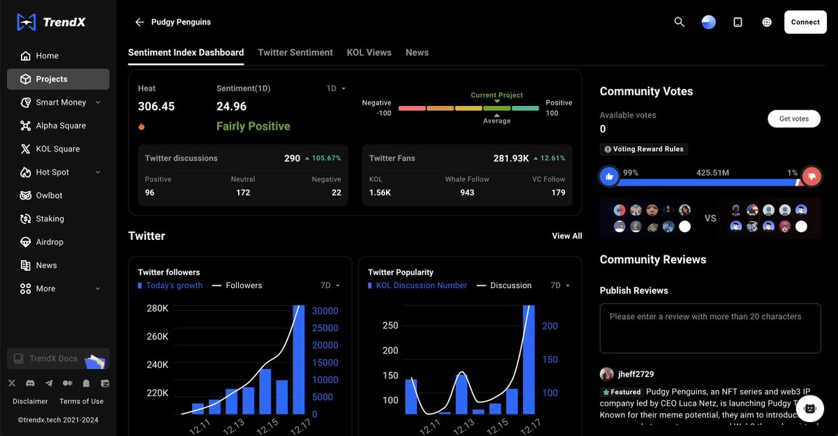Image resolution: width=838 pixels, height=436 pixels.
Task: Toggle KOL Discussion Number series legend
Action: coord(418,285)
